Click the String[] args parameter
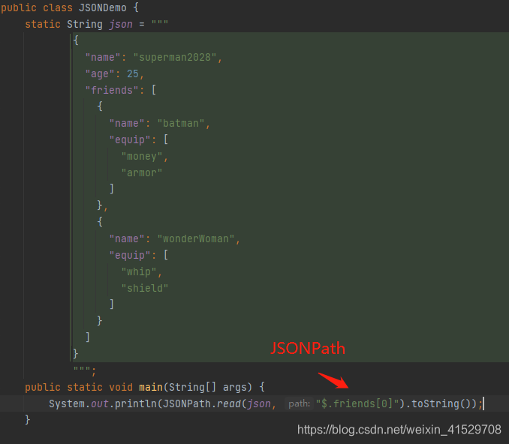Viewport: 509px width, 444px height. [210, 387]
